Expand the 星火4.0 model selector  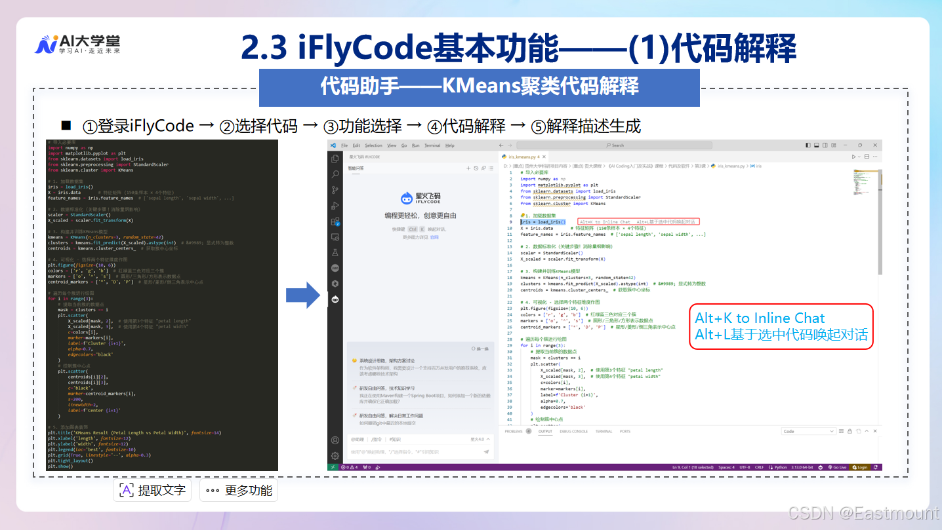(479, 439)
